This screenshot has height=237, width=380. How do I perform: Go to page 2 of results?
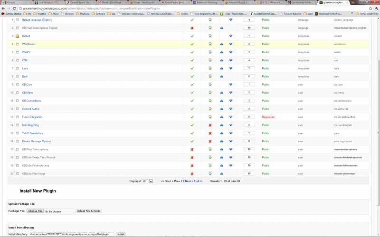(x=184, y=181)
